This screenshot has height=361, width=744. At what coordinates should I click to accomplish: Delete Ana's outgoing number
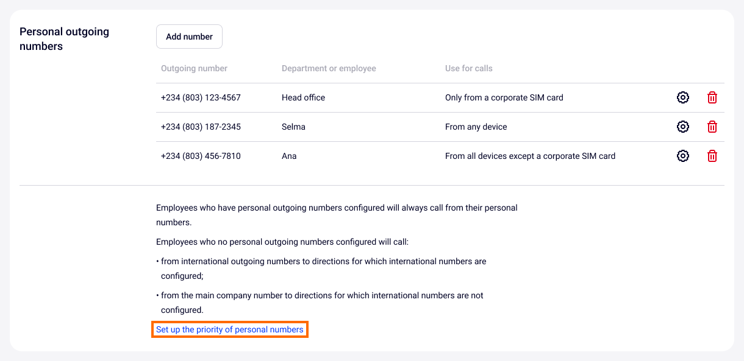pos(712,156)
